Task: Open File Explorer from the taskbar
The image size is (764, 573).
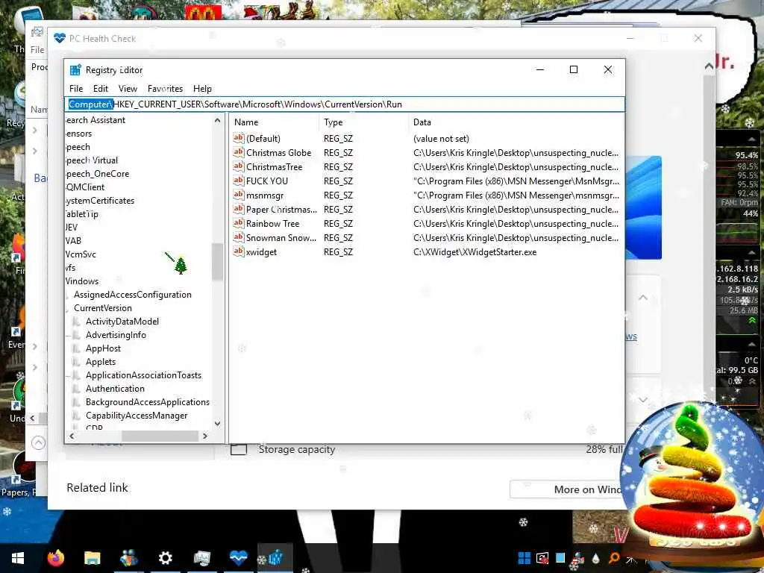Action: tap(92, 558)
